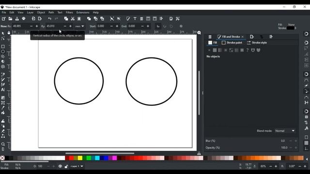Toggle layer visibility eye icon

click(x=60, y=166)
